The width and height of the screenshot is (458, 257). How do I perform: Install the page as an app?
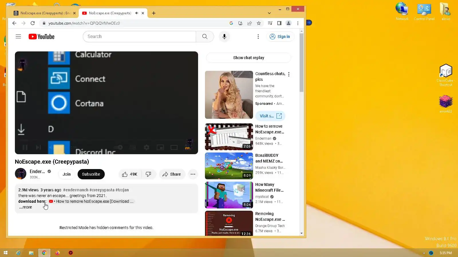(240, 23)
